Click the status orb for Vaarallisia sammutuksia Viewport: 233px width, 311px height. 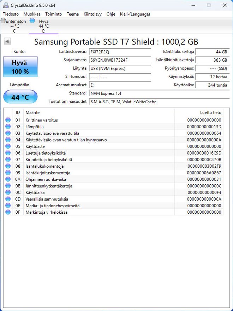[8, 199]
